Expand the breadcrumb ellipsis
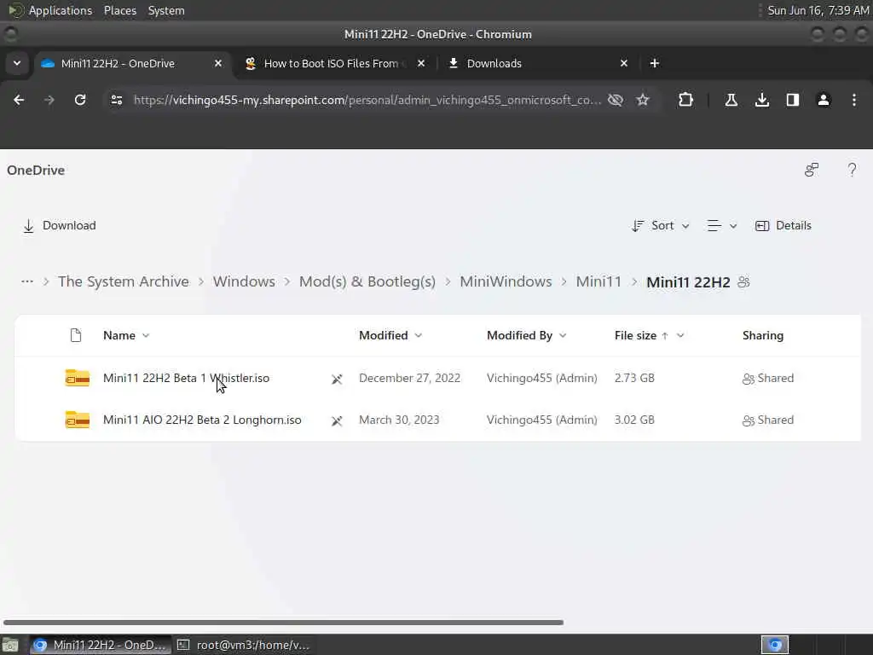This screenshot has width=873, height=655. coord(26,281)
